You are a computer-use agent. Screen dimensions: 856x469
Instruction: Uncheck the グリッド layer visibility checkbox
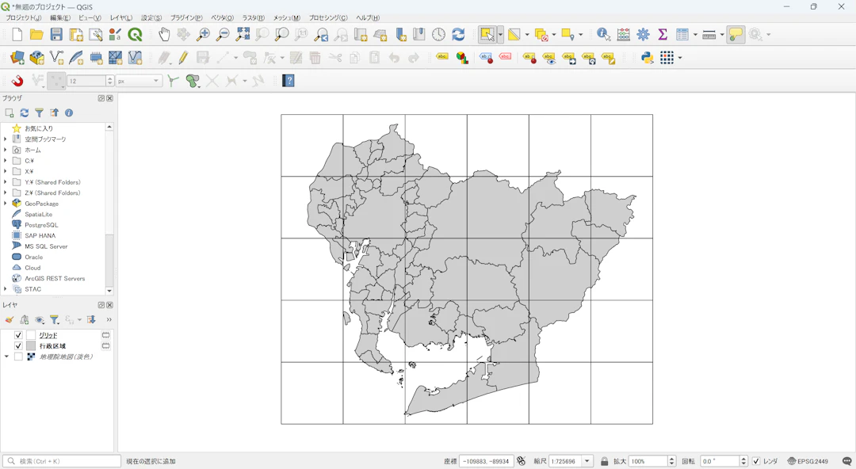(19, 335)
